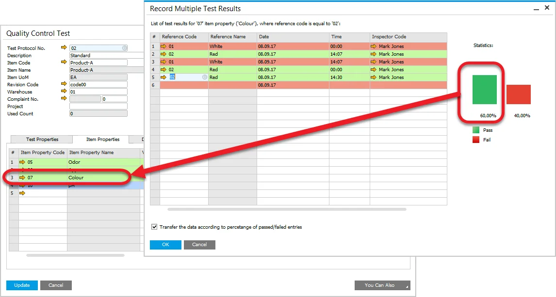556x297 pixels.
Task: Click the Project input field
Action: click(x=98, y=106)
